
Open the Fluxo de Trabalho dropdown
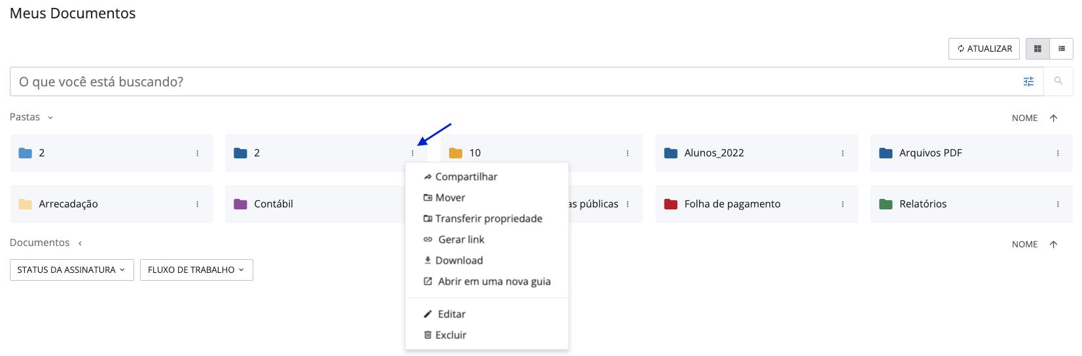(196, 270)
